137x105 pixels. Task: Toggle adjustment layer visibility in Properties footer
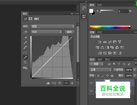66,83
